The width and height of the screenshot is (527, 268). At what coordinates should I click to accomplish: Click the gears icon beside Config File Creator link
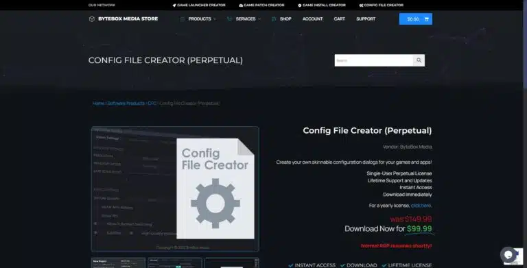pyautogui.click(x=362, y=5)
